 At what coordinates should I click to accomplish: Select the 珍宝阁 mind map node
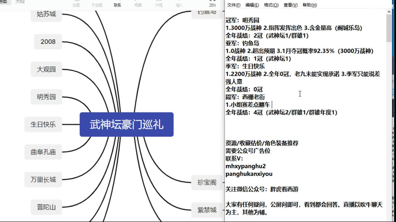pyautogui.click(x=207, y=182)
